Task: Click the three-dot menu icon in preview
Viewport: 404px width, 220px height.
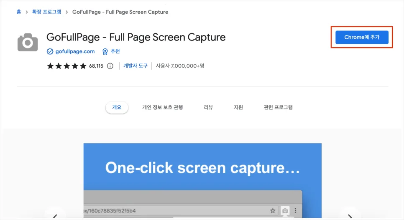Action: (x=295, y=210)
